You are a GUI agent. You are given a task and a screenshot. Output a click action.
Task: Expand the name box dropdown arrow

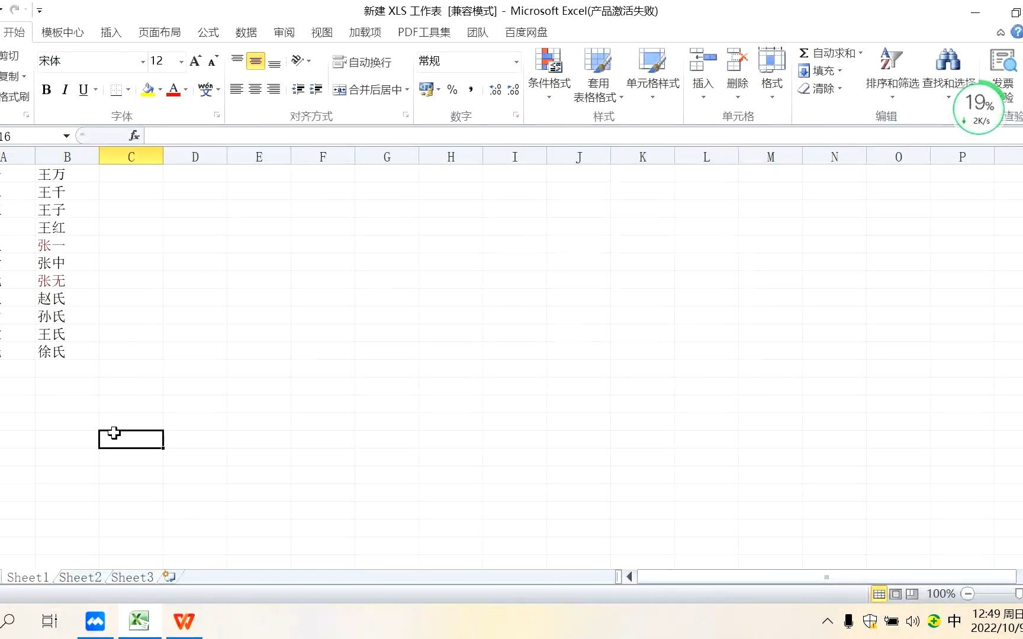(x=66, y=136)
